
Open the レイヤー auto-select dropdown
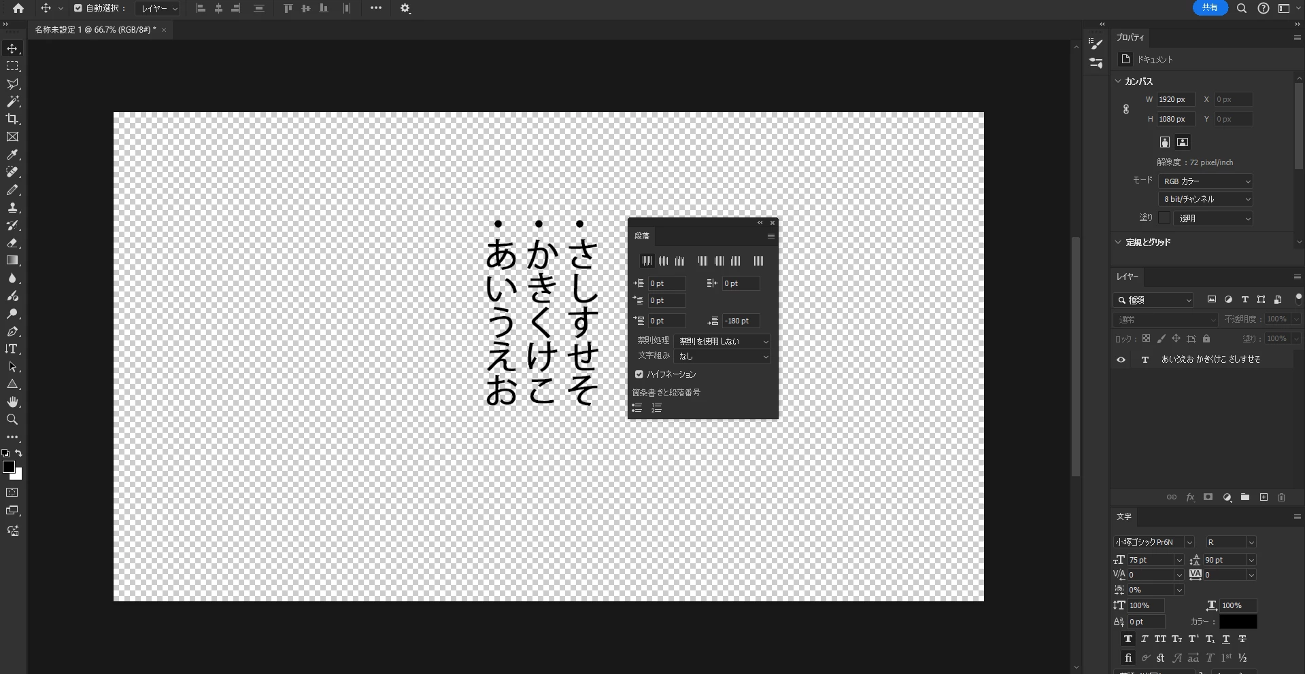coord(158,8)
